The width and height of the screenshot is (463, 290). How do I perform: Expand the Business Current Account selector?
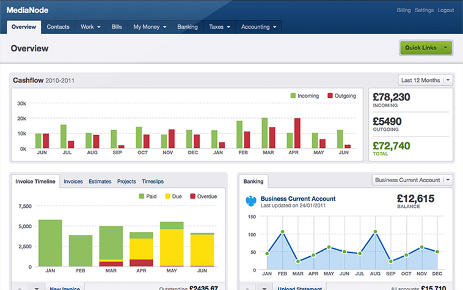(412, 180)
